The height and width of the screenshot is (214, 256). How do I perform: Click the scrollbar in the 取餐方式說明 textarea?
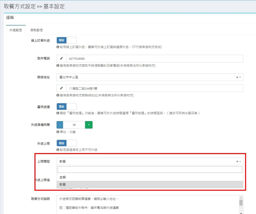pyautogui.click(x=241, y=202)
